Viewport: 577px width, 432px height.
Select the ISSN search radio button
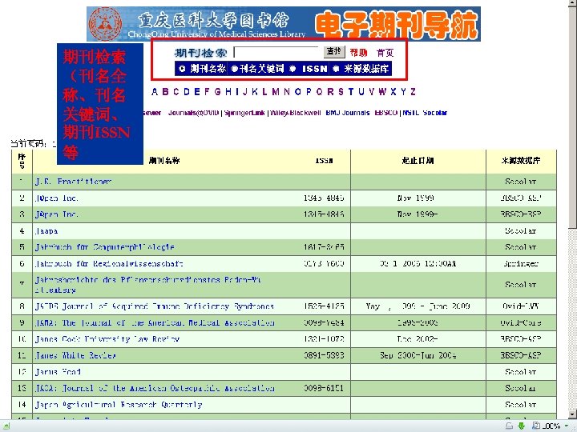293,69
